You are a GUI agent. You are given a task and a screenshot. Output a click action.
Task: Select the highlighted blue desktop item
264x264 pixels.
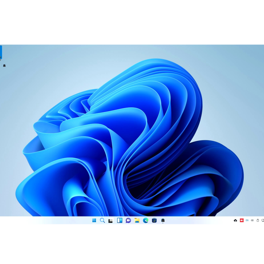(1, 53)
